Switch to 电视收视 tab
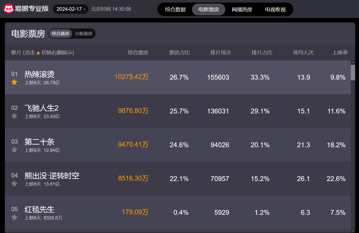Viewport: 359px width, 233px height. coord(275,9)
